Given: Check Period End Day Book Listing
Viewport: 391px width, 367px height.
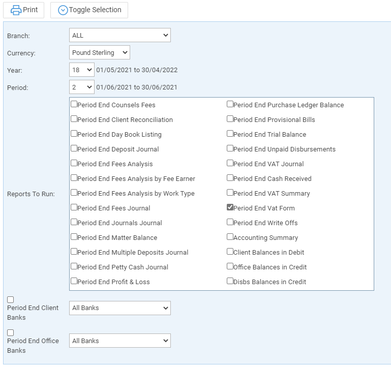Looking at the screenshot, I should tap(74, 133).
